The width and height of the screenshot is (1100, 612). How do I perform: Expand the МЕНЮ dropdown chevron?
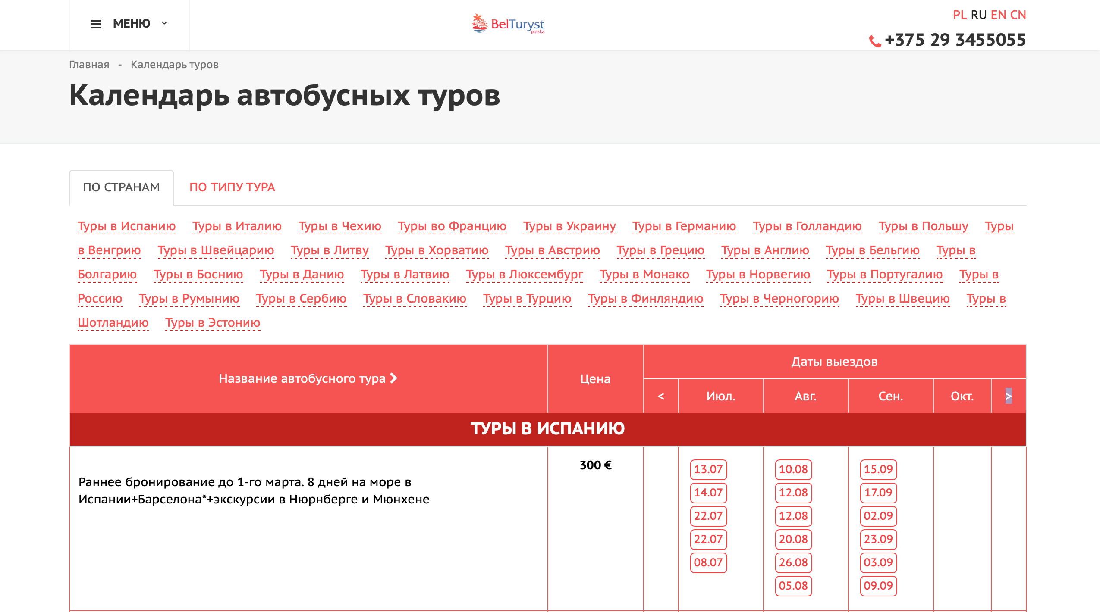coord(164,23)
